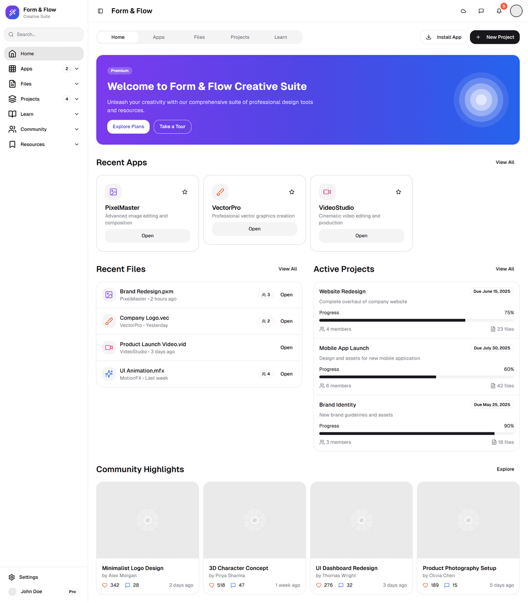This screenshot has width=528, height=603.
Task: Open the cloud storage icon in header
Action: pos(464,11)
